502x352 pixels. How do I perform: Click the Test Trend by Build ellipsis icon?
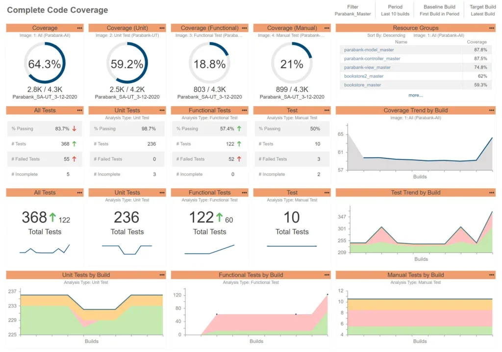click(491, 193)
